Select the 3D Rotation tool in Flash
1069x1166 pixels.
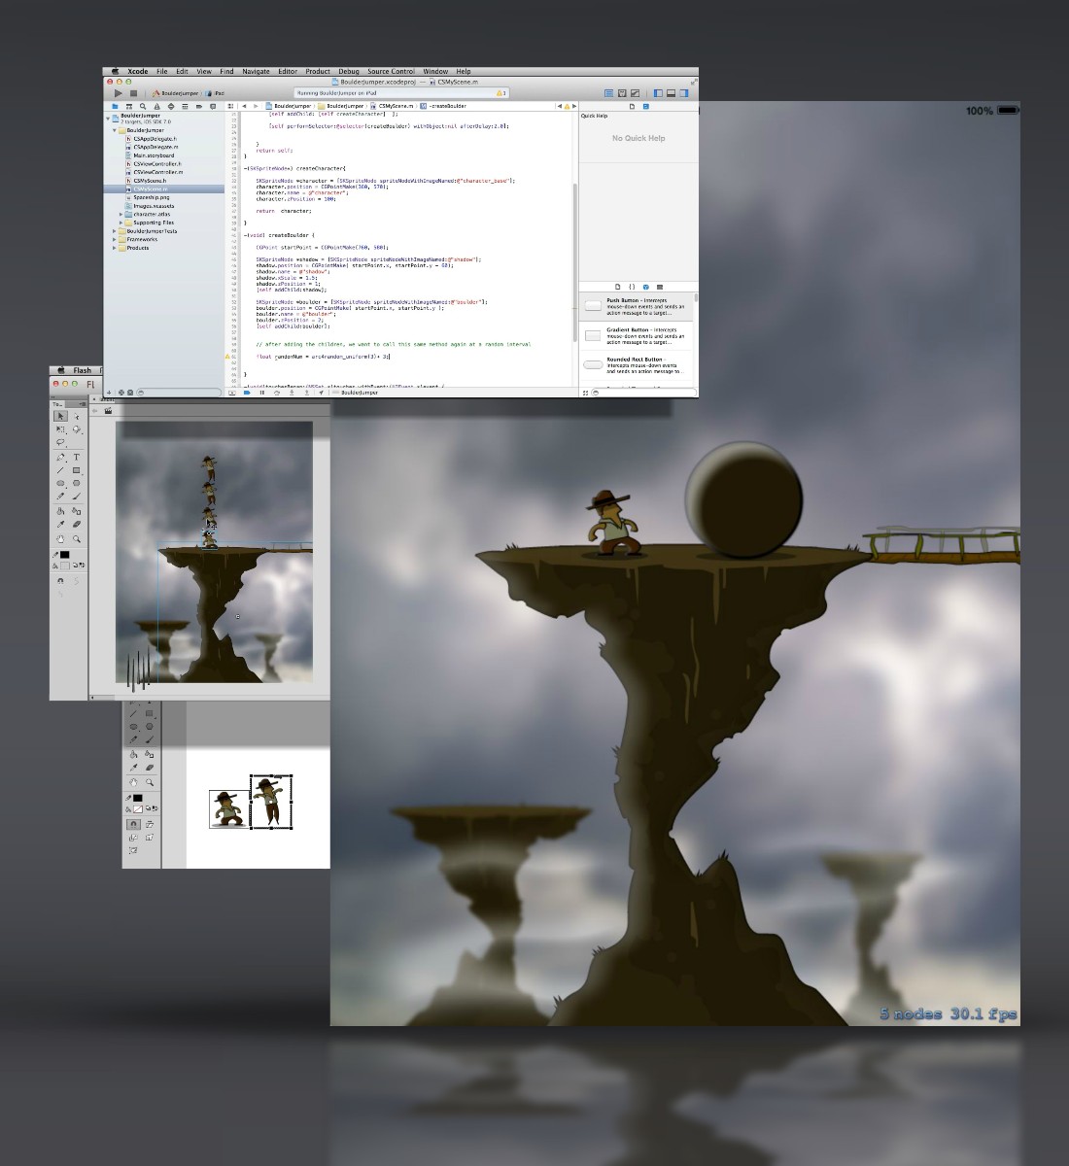(76, 429)
